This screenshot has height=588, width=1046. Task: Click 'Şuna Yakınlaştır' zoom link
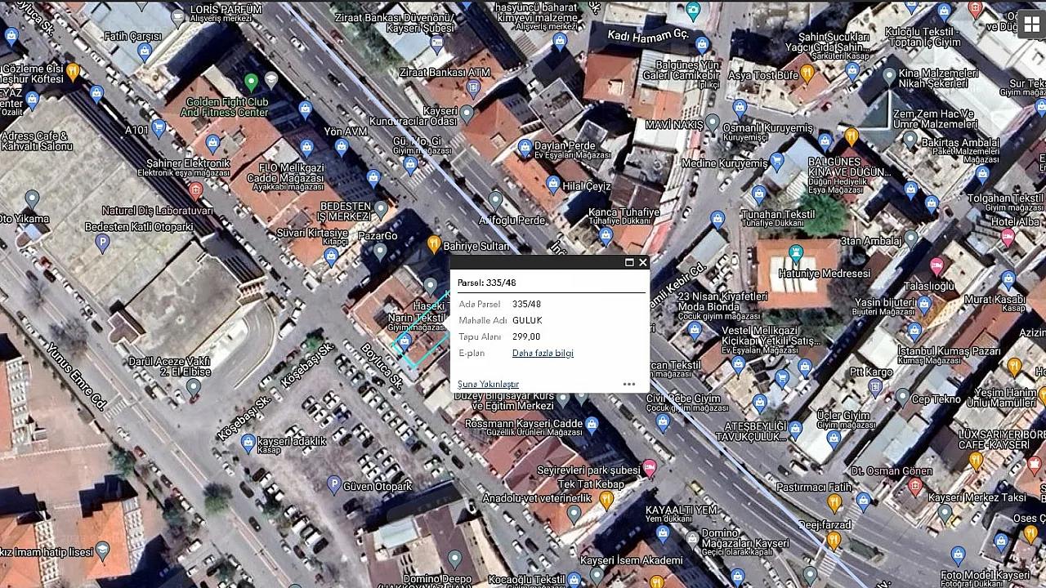488,384
